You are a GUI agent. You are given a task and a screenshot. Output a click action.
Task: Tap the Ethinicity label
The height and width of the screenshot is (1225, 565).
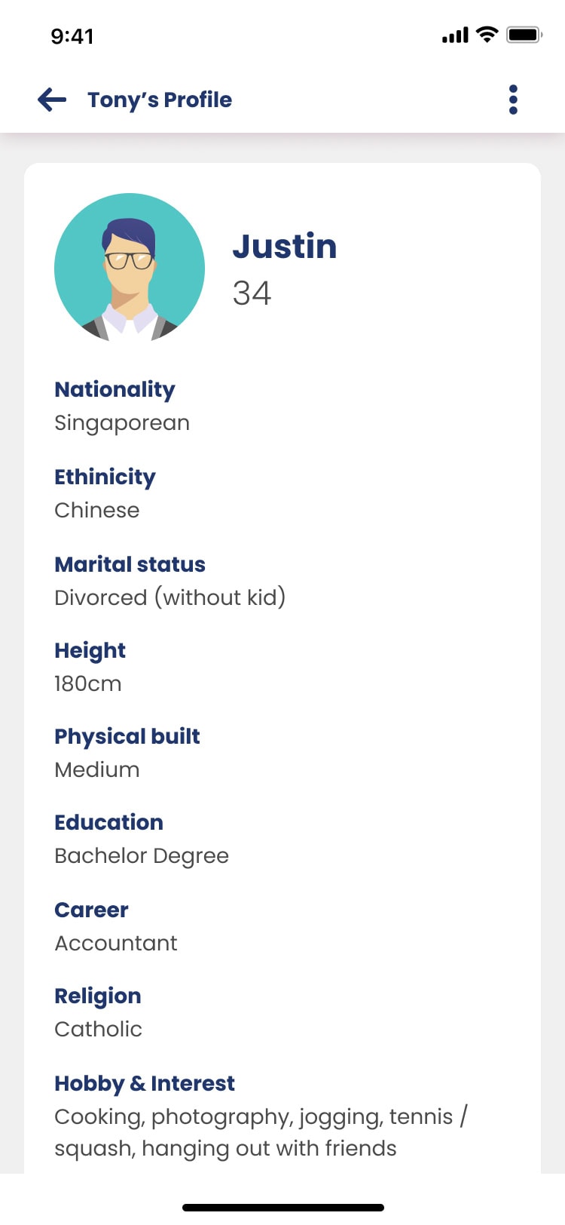point(105,477)
